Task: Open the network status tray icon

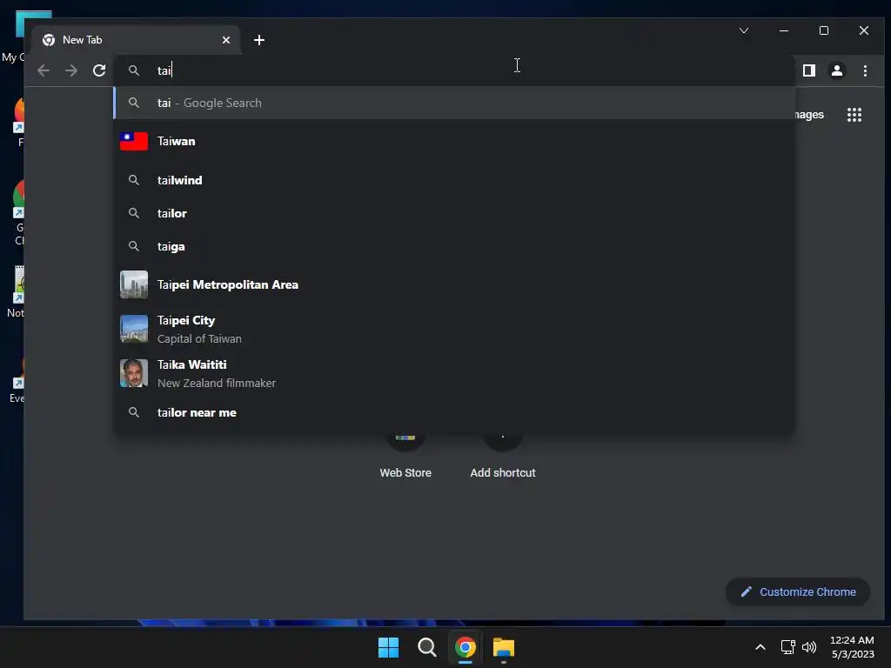Action: point(788,647)
